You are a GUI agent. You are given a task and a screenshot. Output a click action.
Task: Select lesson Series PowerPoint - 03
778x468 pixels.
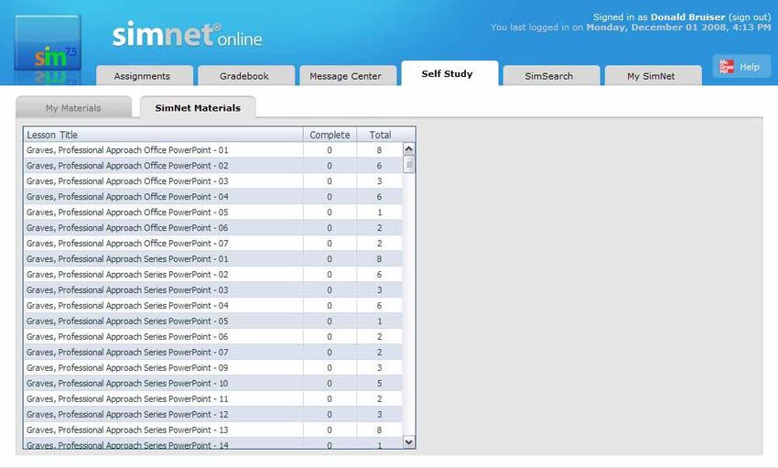click(213, 289)
